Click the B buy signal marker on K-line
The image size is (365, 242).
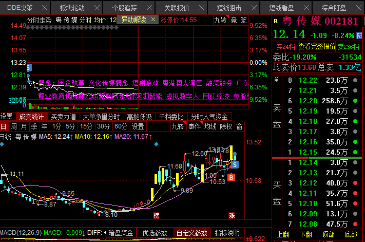tap(231, 178)
